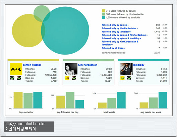This screenshot has height=137, width=177.
Task: Click the 'avg followers per day' chart label
Action: click(x=68, y=112)
